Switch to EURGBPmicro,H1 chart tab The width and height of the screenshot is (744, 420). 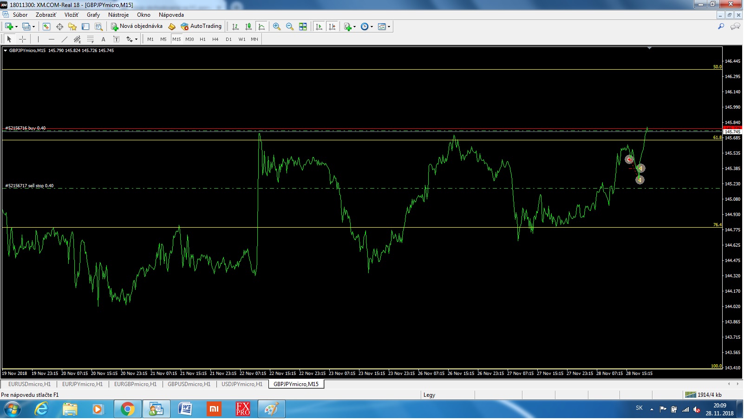pos(136,384)
